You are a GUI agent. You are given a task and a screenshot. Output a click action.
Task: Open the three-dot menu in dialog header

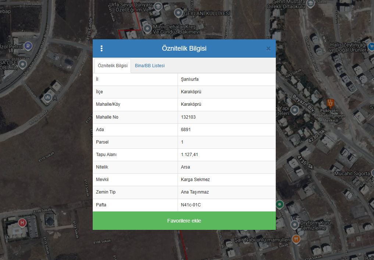coord(102,48)
